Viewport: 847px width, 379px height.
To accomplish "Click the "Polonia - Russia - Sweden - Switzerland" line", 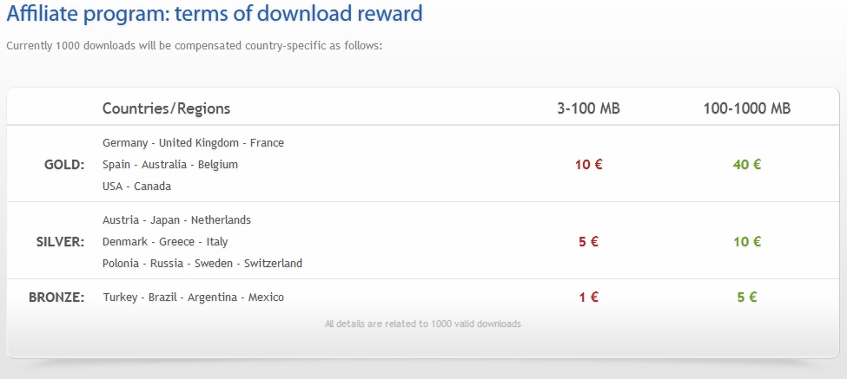I will click(x=202, y=264).
